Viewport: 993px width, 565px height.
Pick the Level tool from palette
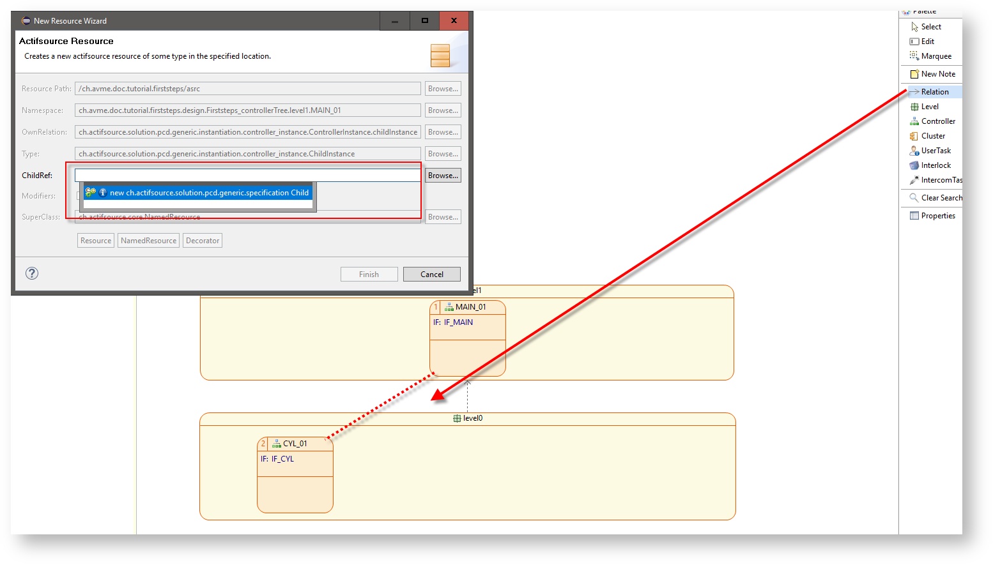[x=929, y=107]
